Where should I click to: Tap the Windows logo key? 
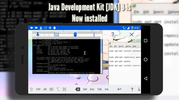(x=51, y=89)
